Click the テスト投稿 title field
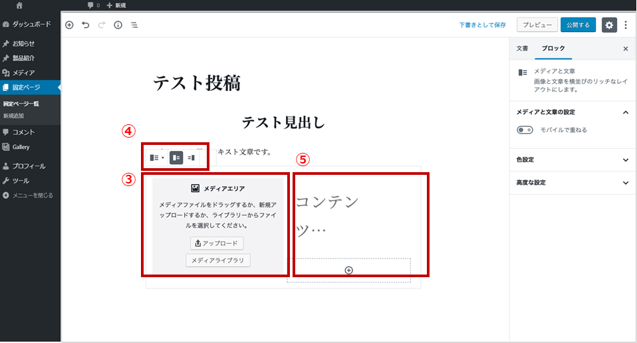This screenshot has width=637, height=343. point(197,83)
